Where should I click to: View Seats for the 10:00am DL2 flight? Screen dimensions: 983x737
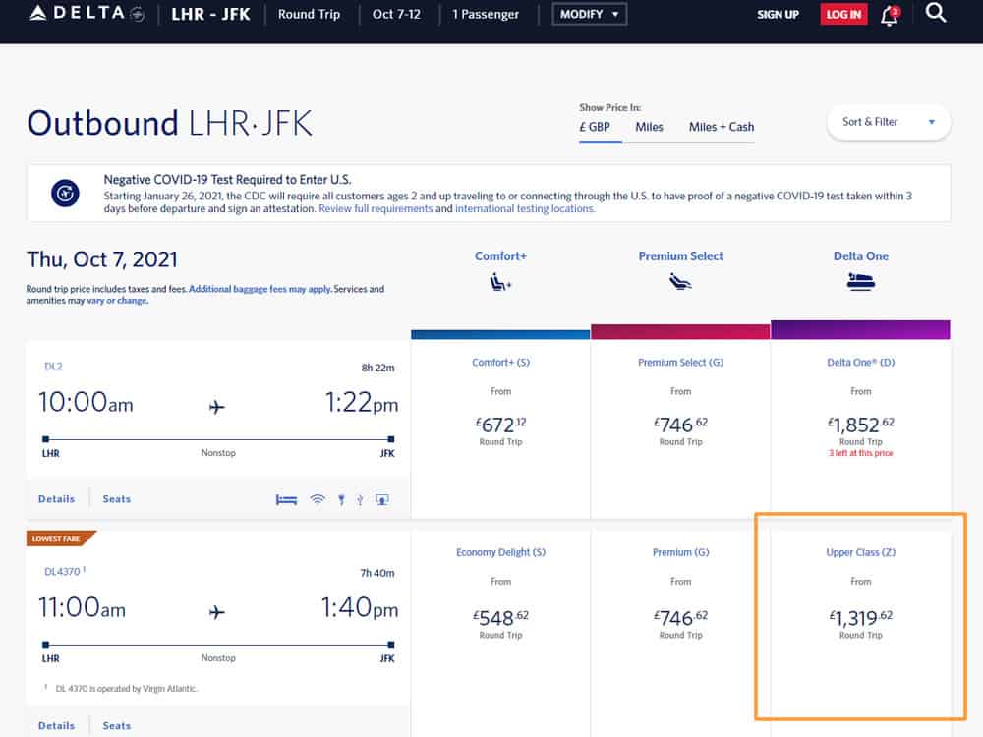(117, 499)
